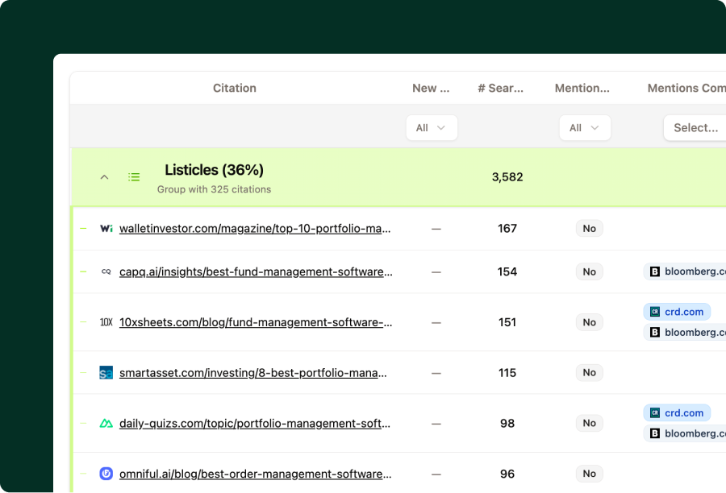Open the Mentions Competitors Select dropdown
Screen dimensions: 726x493
pyautogui.click(x=695, y=127)
